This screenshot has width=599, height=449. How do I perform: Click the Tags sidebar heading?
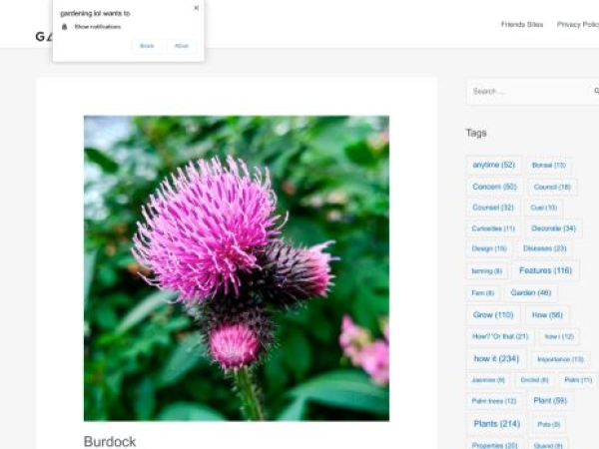pyautogui.click(x=476, y=133)
